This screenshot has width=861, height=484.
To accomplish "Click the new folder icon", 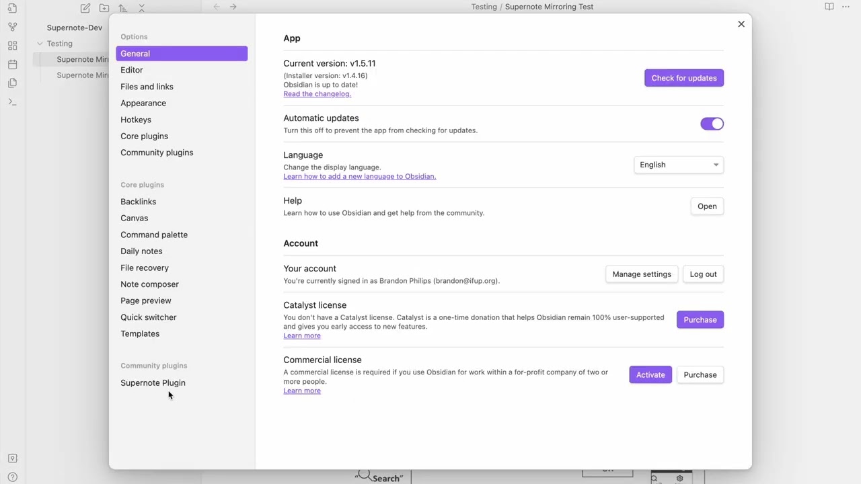I will click(x=104, y=8).
